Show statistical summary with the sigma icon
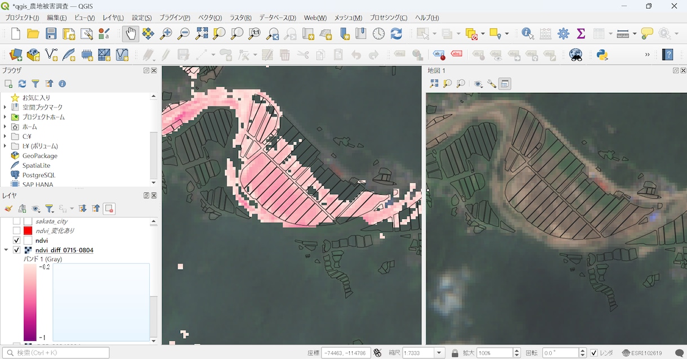Image resolution: width=687 pixels, height=359 pixels. coord(581,34)
